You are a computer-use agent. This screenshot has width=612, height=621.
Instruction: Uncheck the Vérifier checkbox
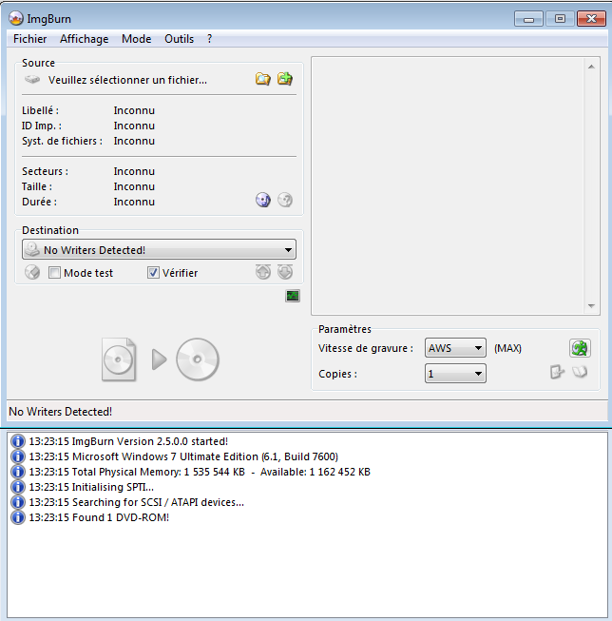tap(153, 273)
